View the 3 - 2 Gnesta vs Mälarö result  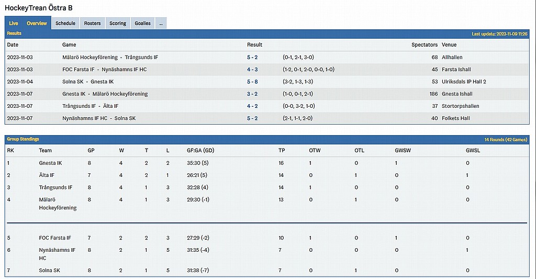click(252, 94)
